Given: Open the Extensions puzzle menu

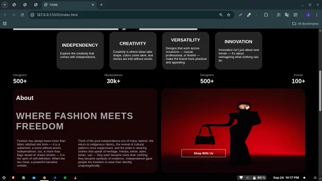Looking at the screenshot, I should [266, 15].
